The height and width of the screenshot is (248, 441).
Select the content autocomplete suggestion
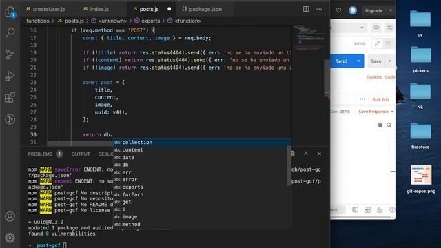click(202, 150)
